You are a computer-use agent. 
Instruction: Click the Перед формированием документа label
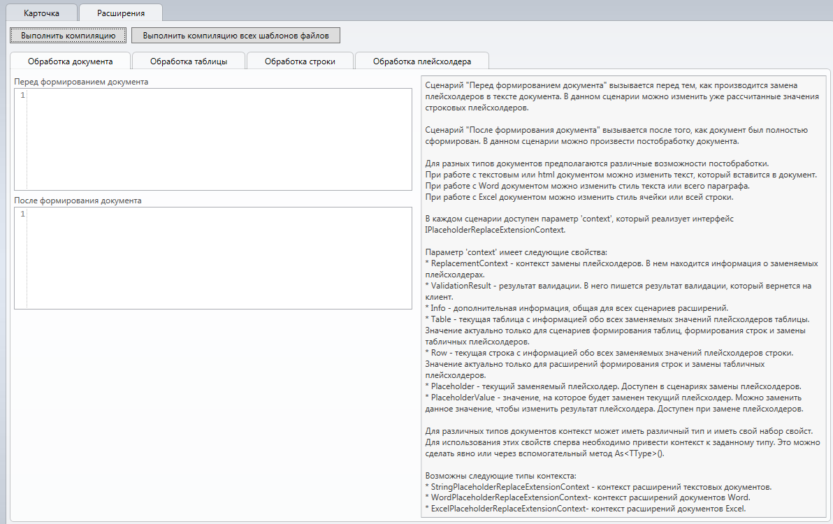[x=81, y=82]
